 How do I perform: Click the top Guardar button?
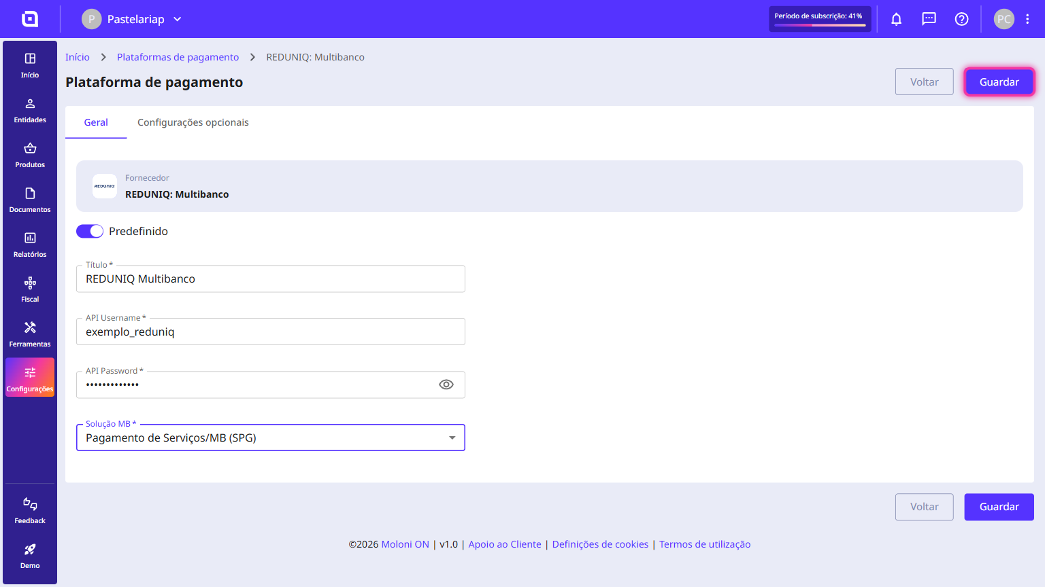999,82
